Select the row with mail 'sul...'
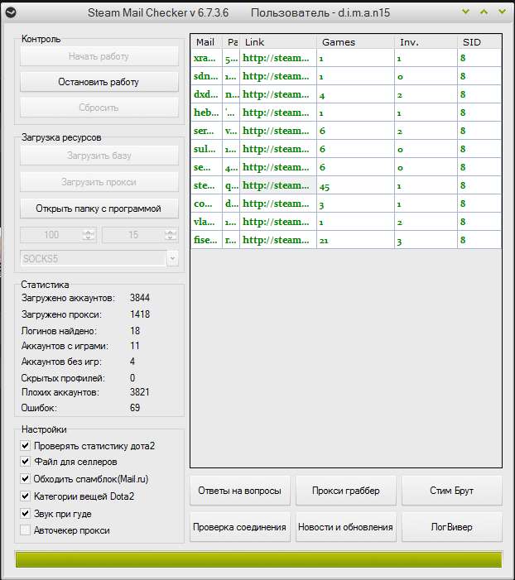The width and height of the screenshot is (515, 580). [x=346, y=149]
